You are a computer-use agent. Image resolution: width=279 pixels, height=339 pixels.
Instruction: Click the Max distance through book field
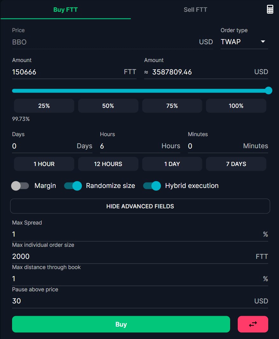140,279
